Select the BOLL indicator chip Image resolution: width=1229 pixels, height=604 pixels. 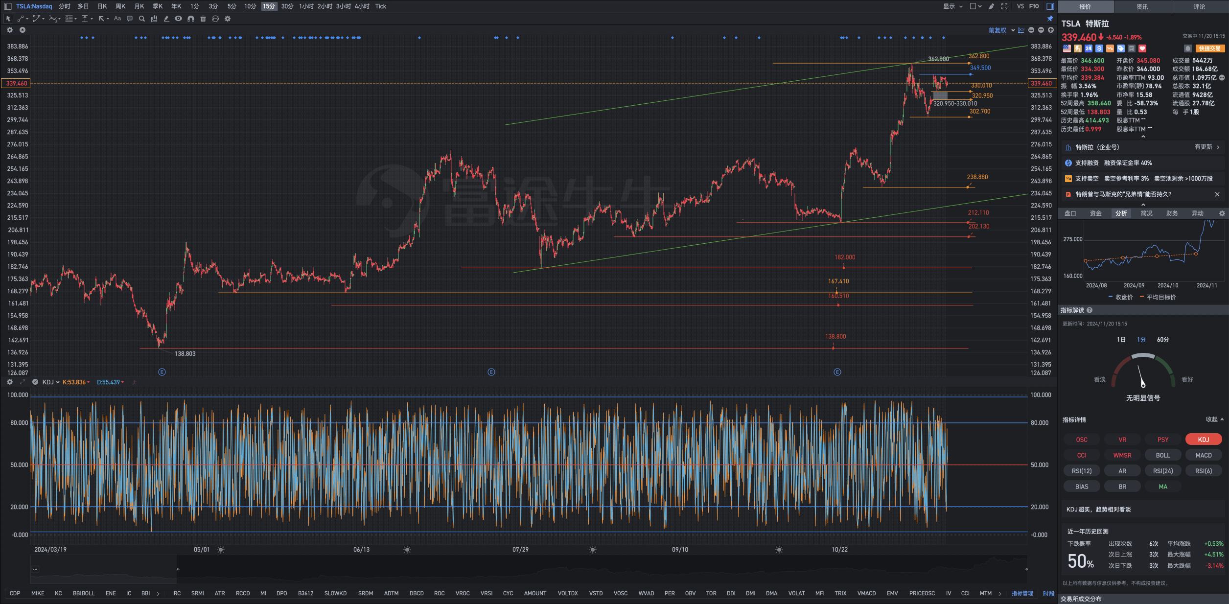[x=1163, y=455]
